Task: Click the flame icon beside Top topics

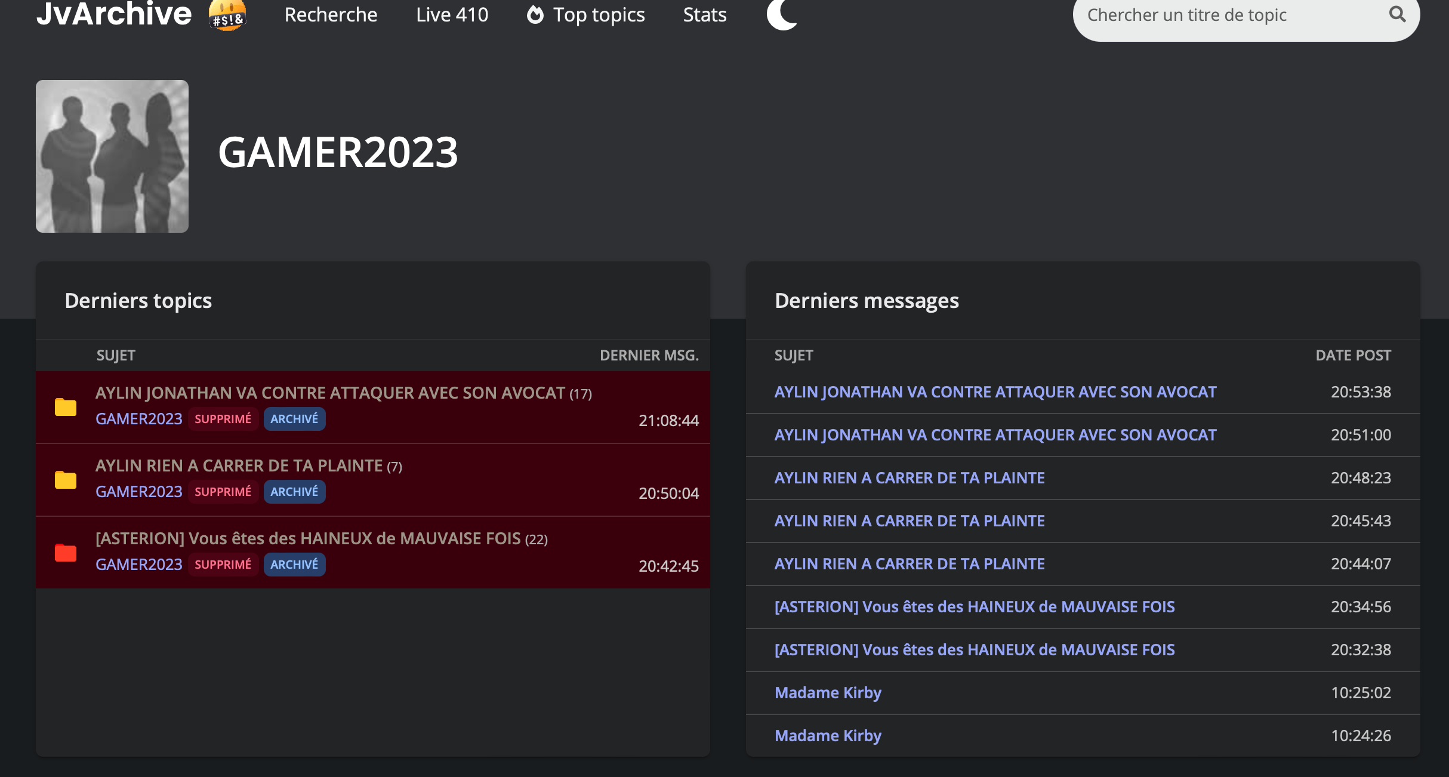Action: click(x=535, y=15)
